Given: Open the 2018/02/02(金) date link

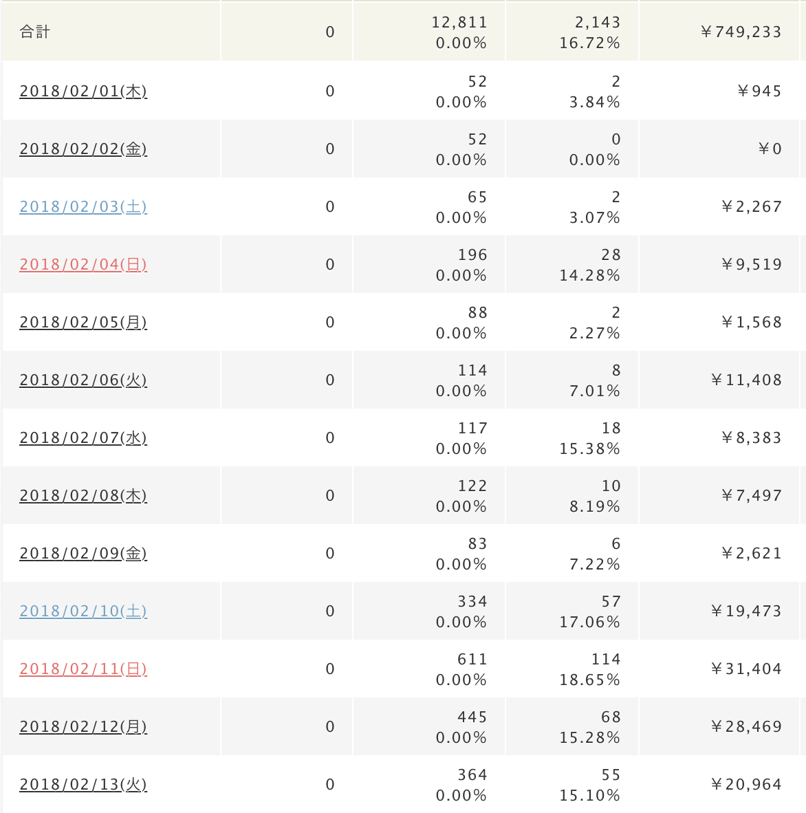Looking at the screenshot, I should click(83, 149).
